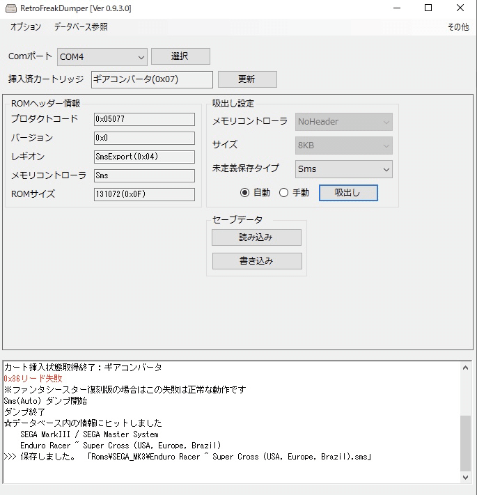
Task: Click the Enduro Racer ~ Super Cross title line
Action: pos(120,446)
